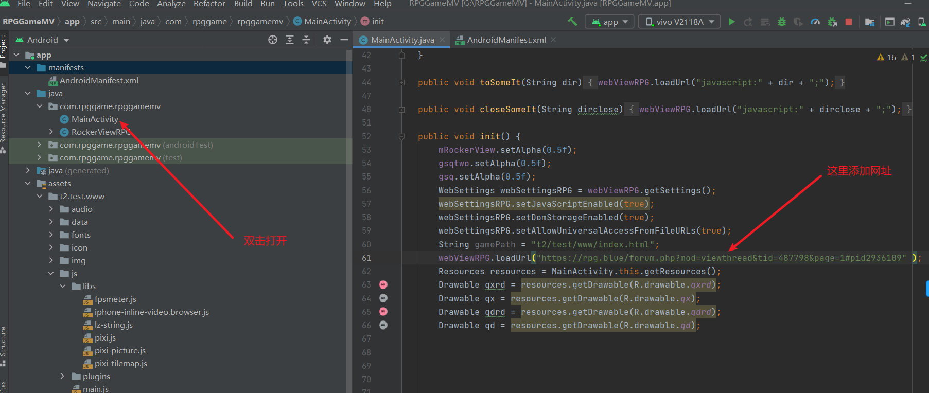This screenshot has width=929, height=393.
Task: Open the Build menu
Action: [243, 4]
